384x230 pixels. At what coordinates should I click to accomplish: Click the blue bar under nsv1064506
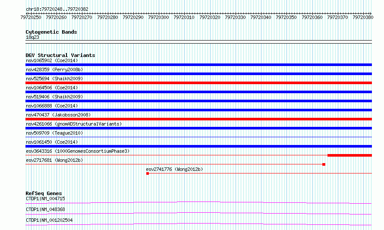click(x=198, y=92)
